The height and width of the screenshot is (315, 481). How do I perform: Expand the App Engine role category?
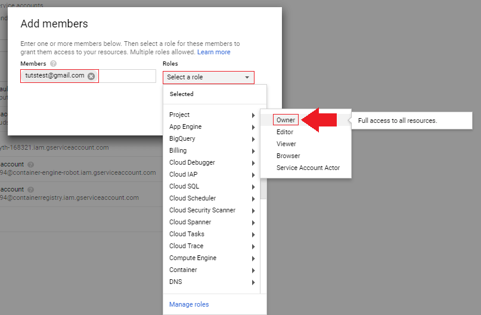click(212, 127)
